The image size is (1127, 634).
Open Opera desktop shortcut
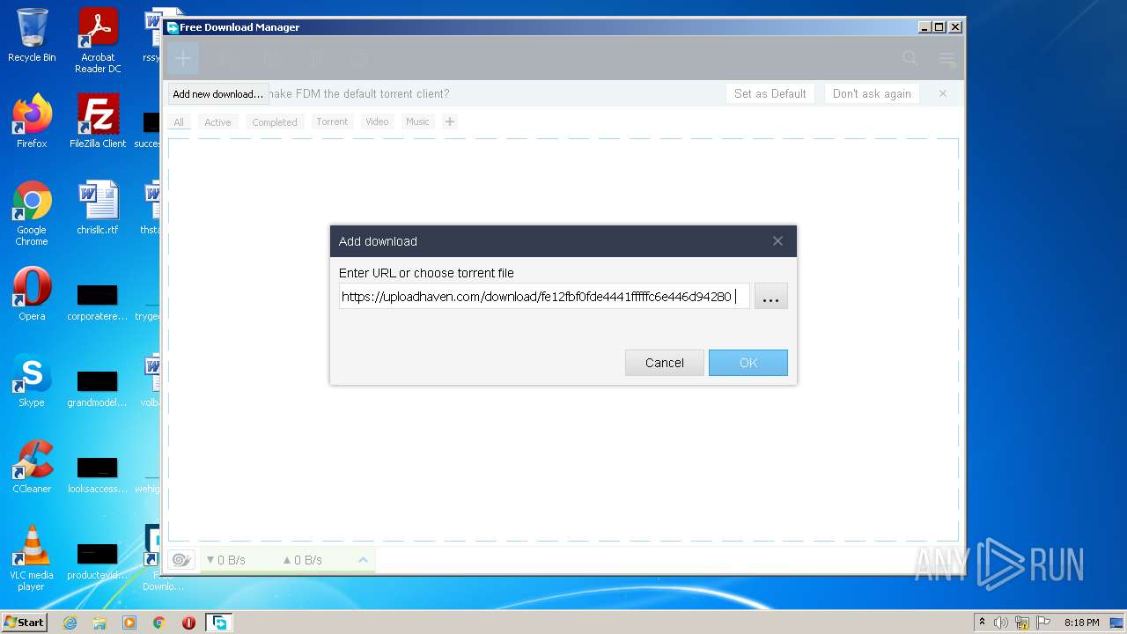(x=32, y=294)
